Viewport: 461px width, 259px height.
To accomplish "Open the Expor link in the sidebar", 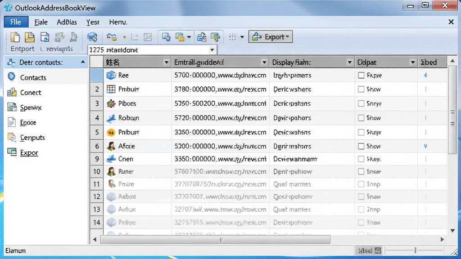I will point(29,152).
